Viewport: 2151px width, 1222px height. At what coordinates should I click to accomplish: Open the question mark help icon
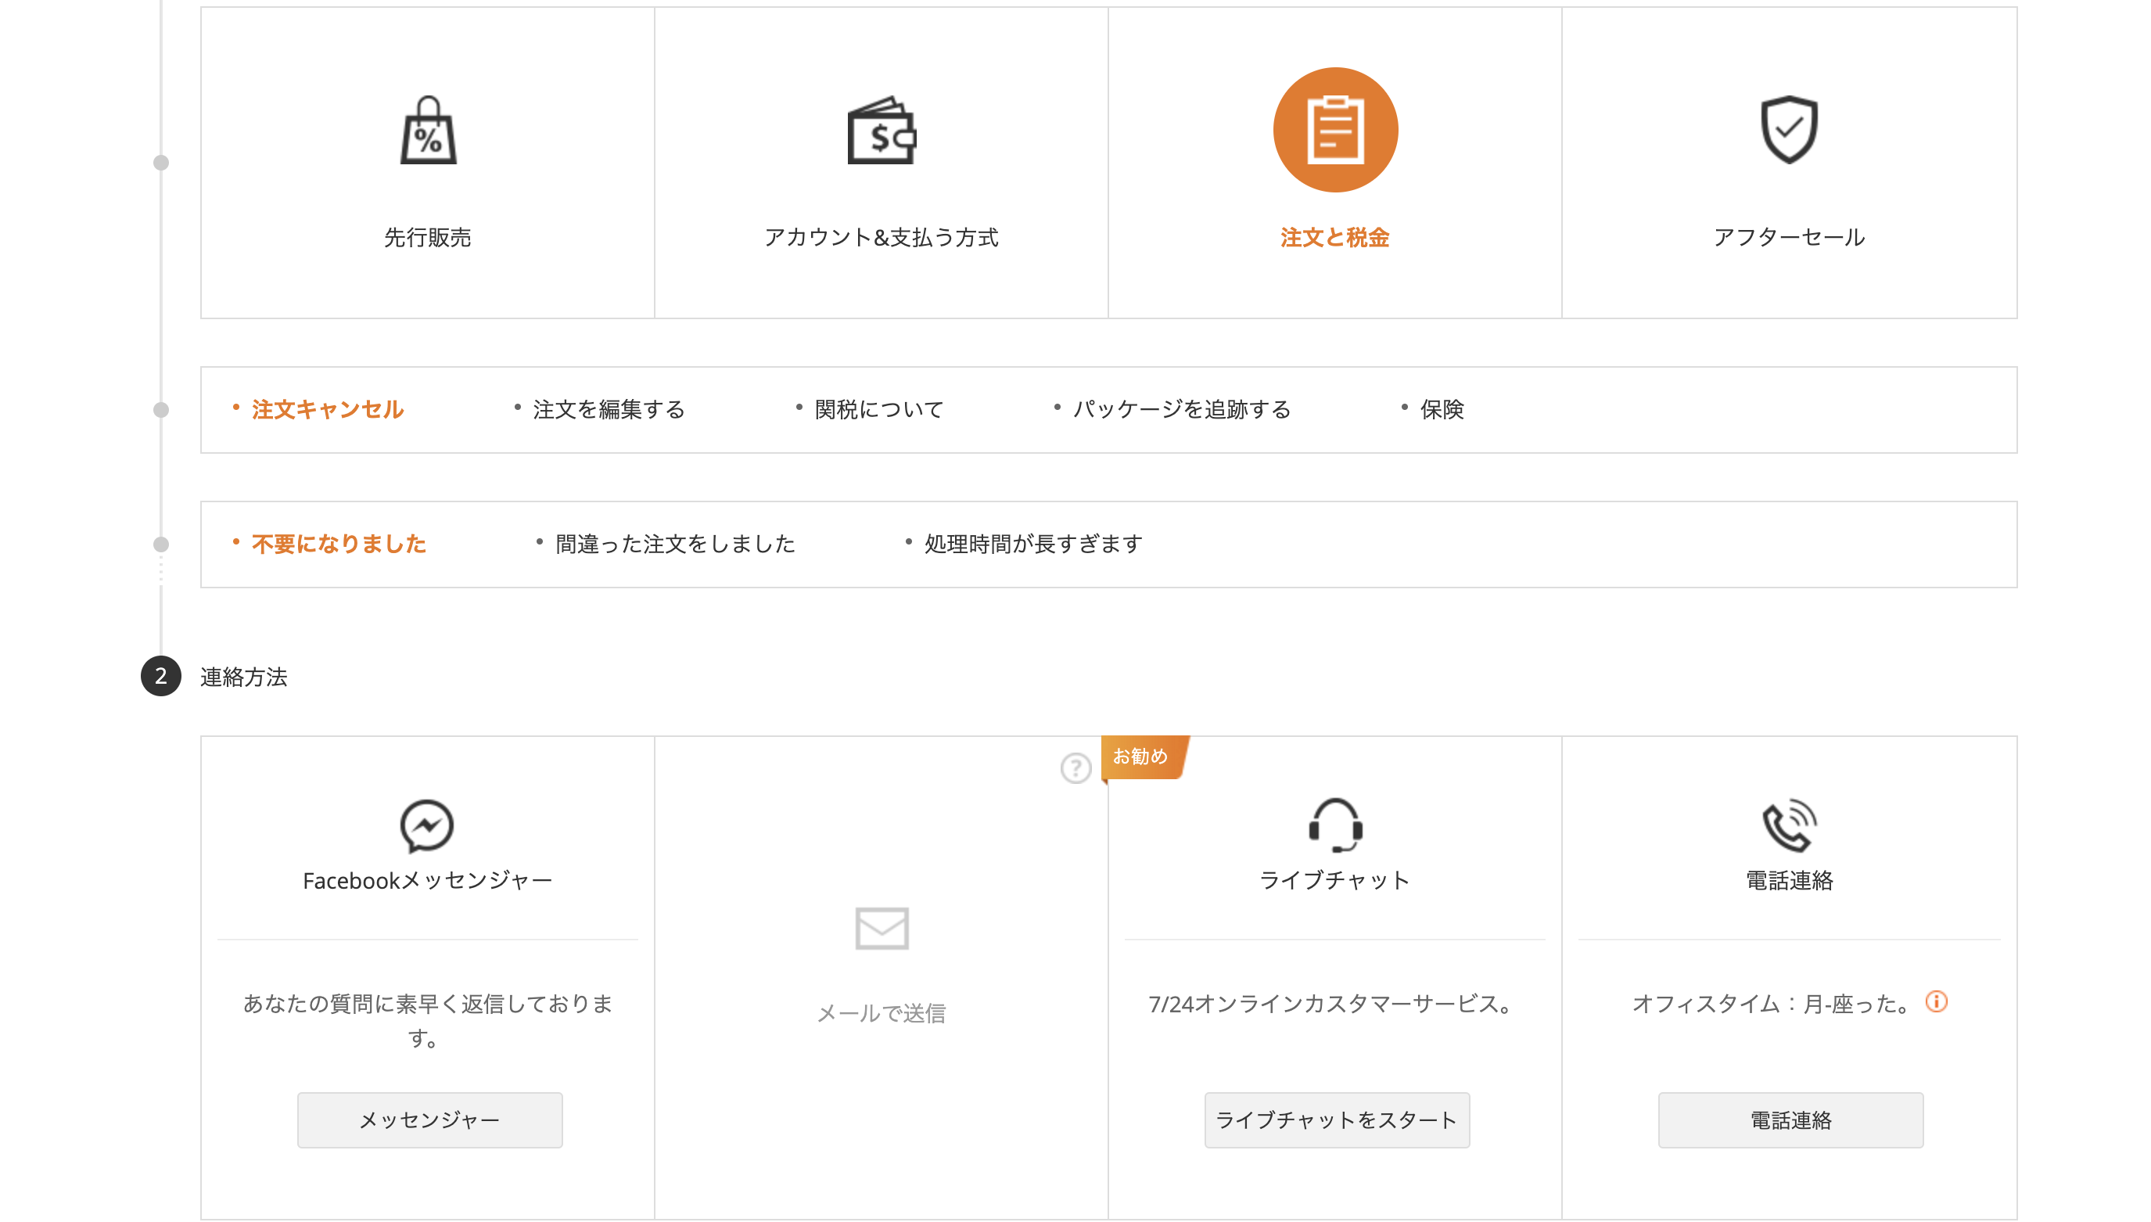pyautogui.click(x=1075, y=768)
